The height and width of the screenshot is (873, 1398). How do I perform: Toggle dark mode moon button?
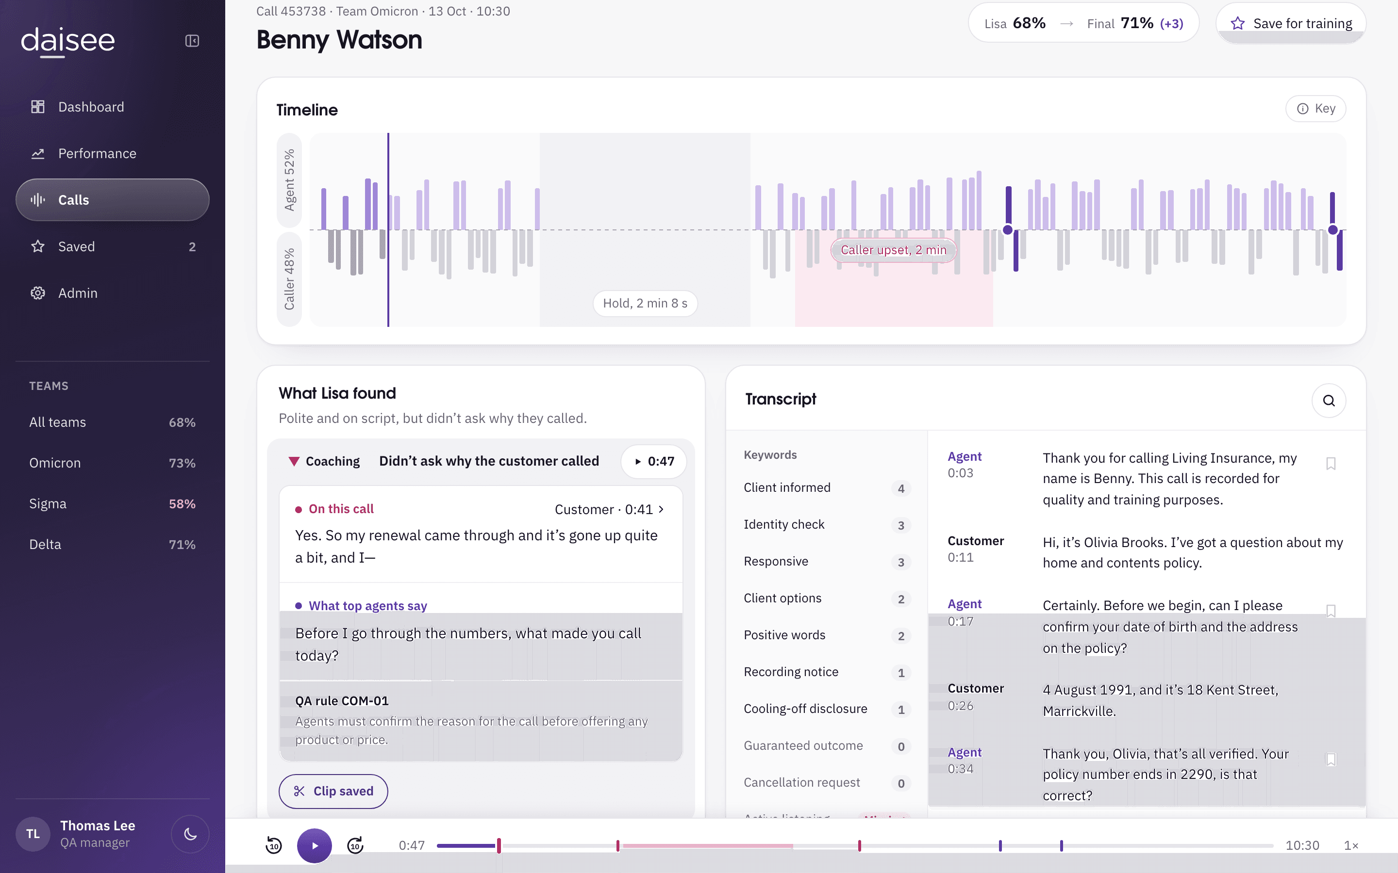pos(190,834)
